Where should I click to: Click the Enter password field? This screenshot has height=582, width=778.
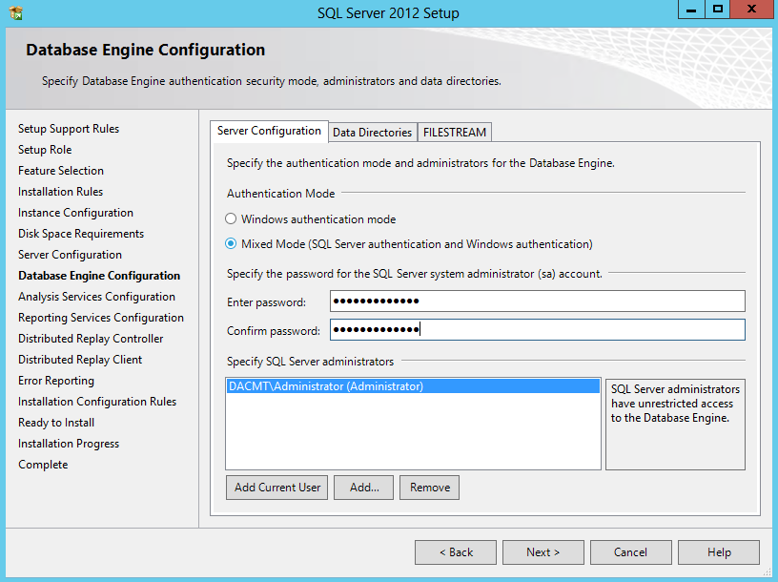pyautogui.click(x=538, y=301)
